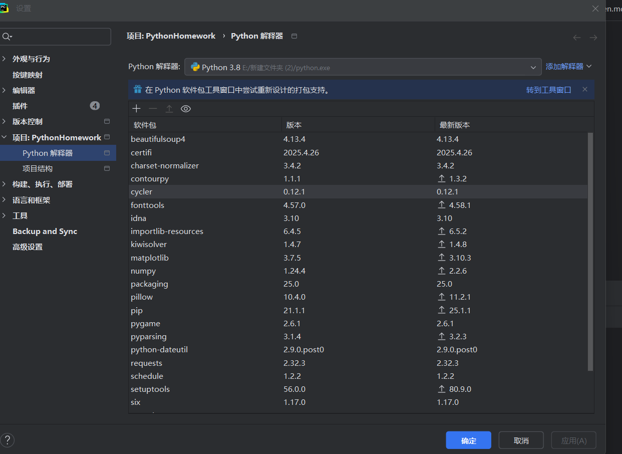The width and height of the screenshot is (622, 454).
Task: Click the help question mark icon
Action: (8, 440)
